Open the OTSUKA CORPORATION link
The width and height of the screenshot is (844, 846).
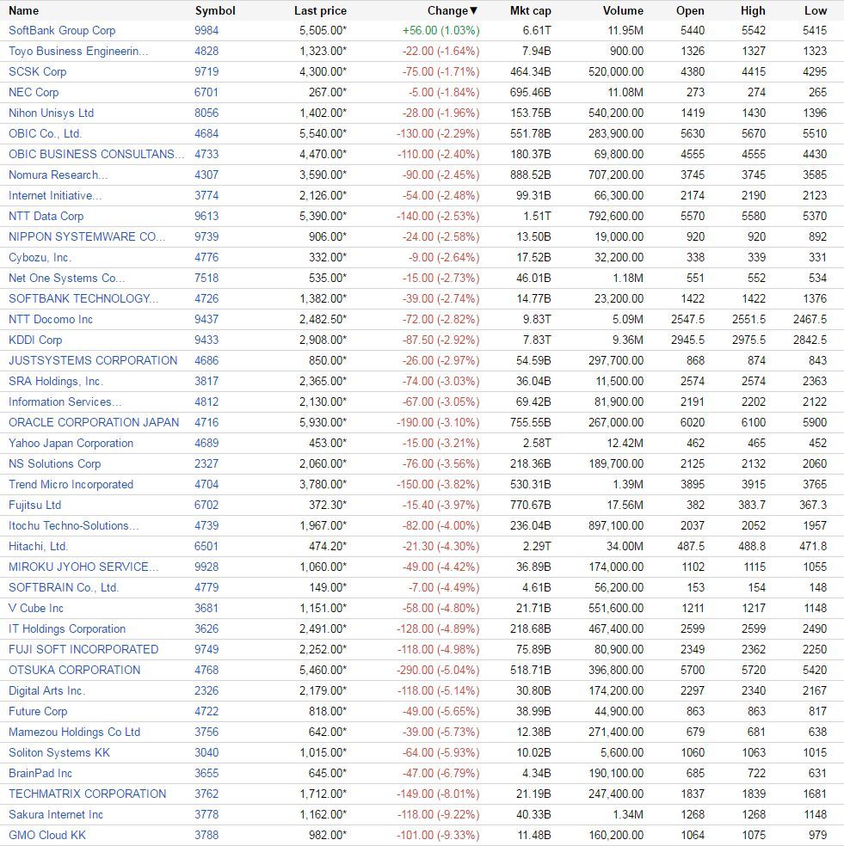pyautogui.click(x=75, y=670)
